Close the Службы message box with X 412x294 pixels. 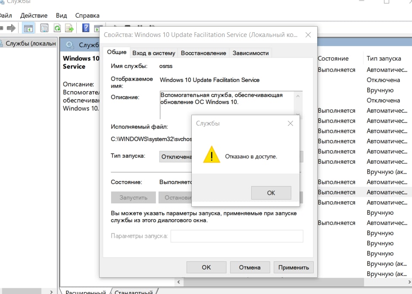click(x=290, y=123)
